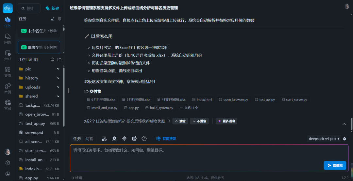Select app.py file in working directory tree
The width and height of the screenshot is (353, 181).
[39, 178]
